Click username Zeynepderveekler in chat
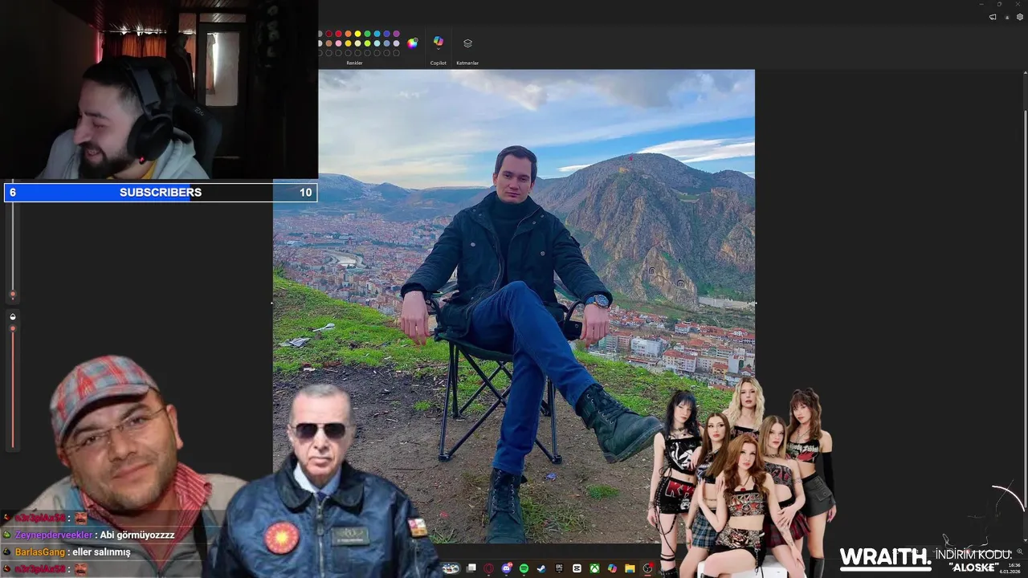This screenshot has width=1028, height=578. [x=53, y=535]
